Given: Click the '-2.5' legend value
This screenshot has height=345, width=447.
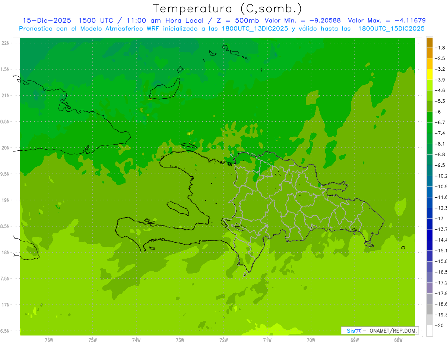Looking at the screenshot, I should (x=440, y=58).
